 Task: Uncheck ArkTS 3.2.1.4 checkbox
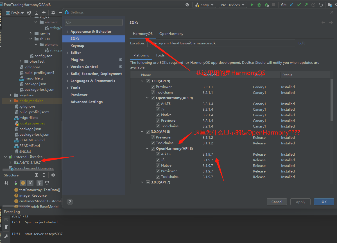click(x=158, y=104)
